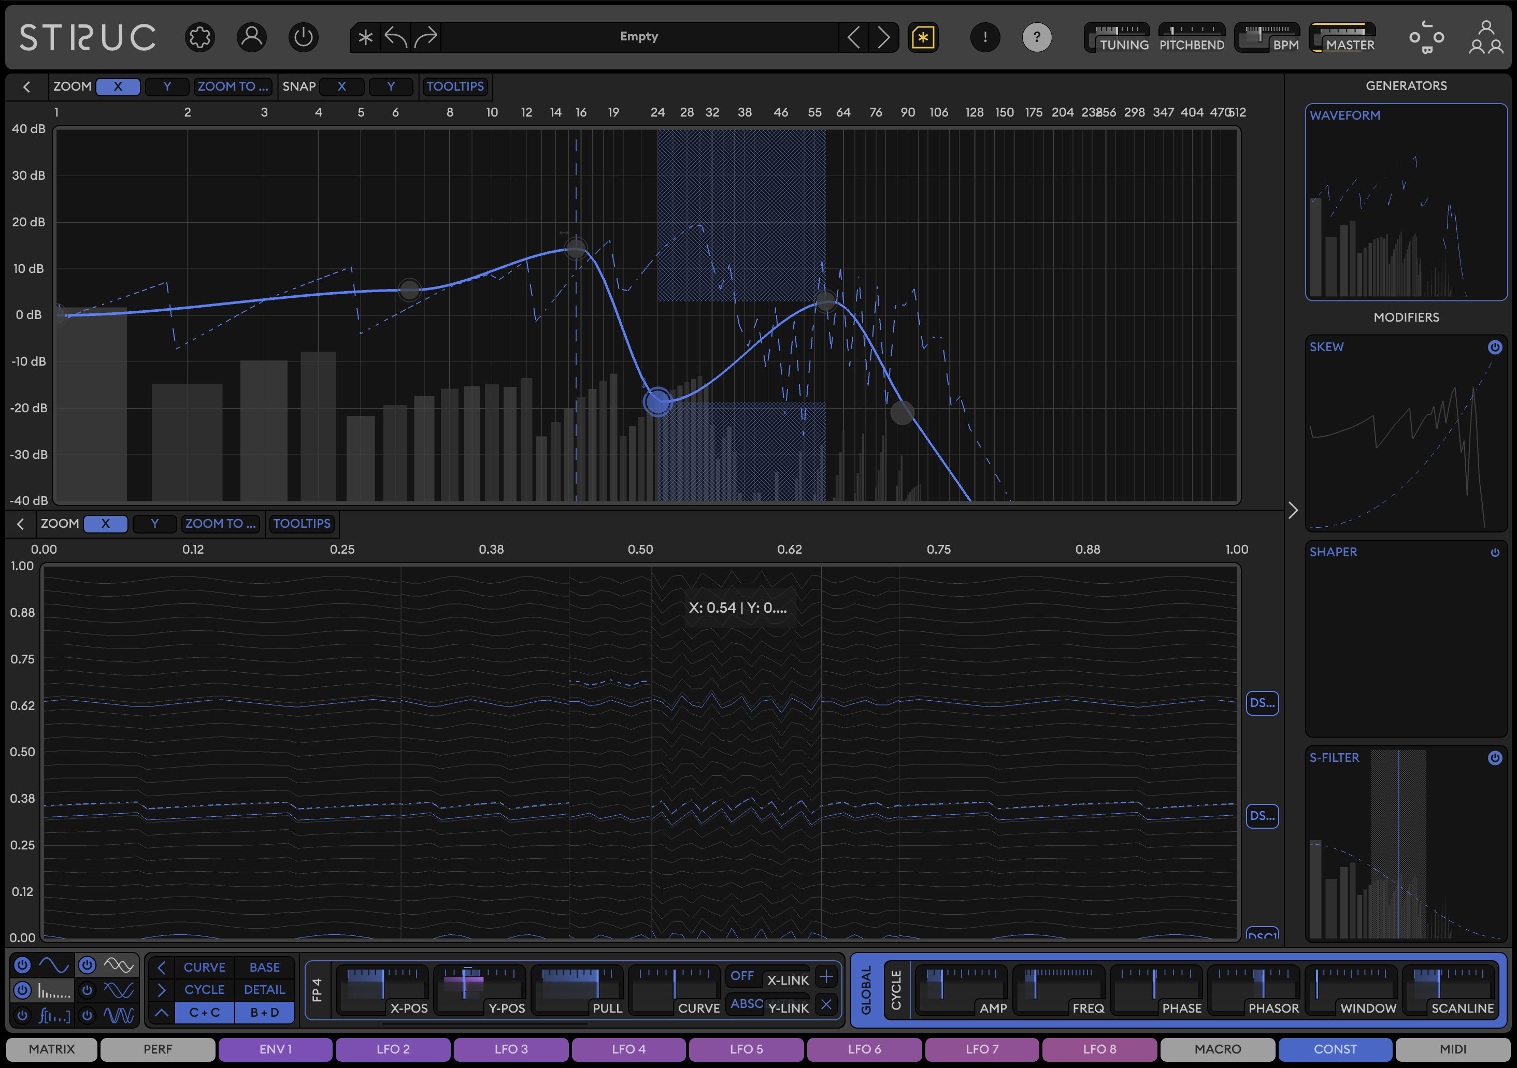Click left chevron beside CURVE selector
Image resolution: width=1517 pixels, height=1068 pixels.
tap(161, 968)
